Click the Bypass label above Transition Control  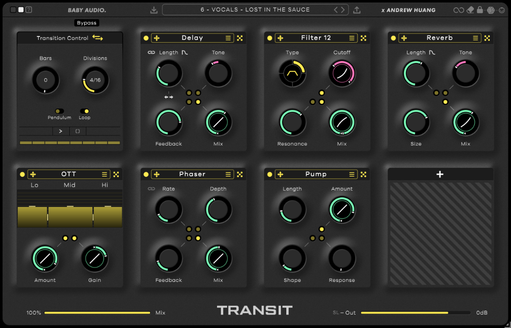click(87, 23)
